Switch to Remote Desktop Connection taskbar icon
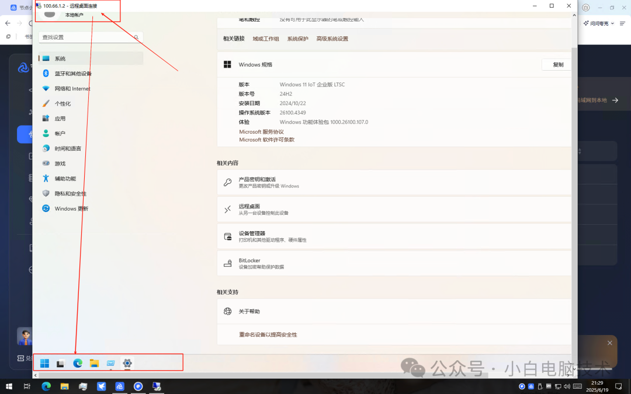The image size is (631, 394). point(157,386)
